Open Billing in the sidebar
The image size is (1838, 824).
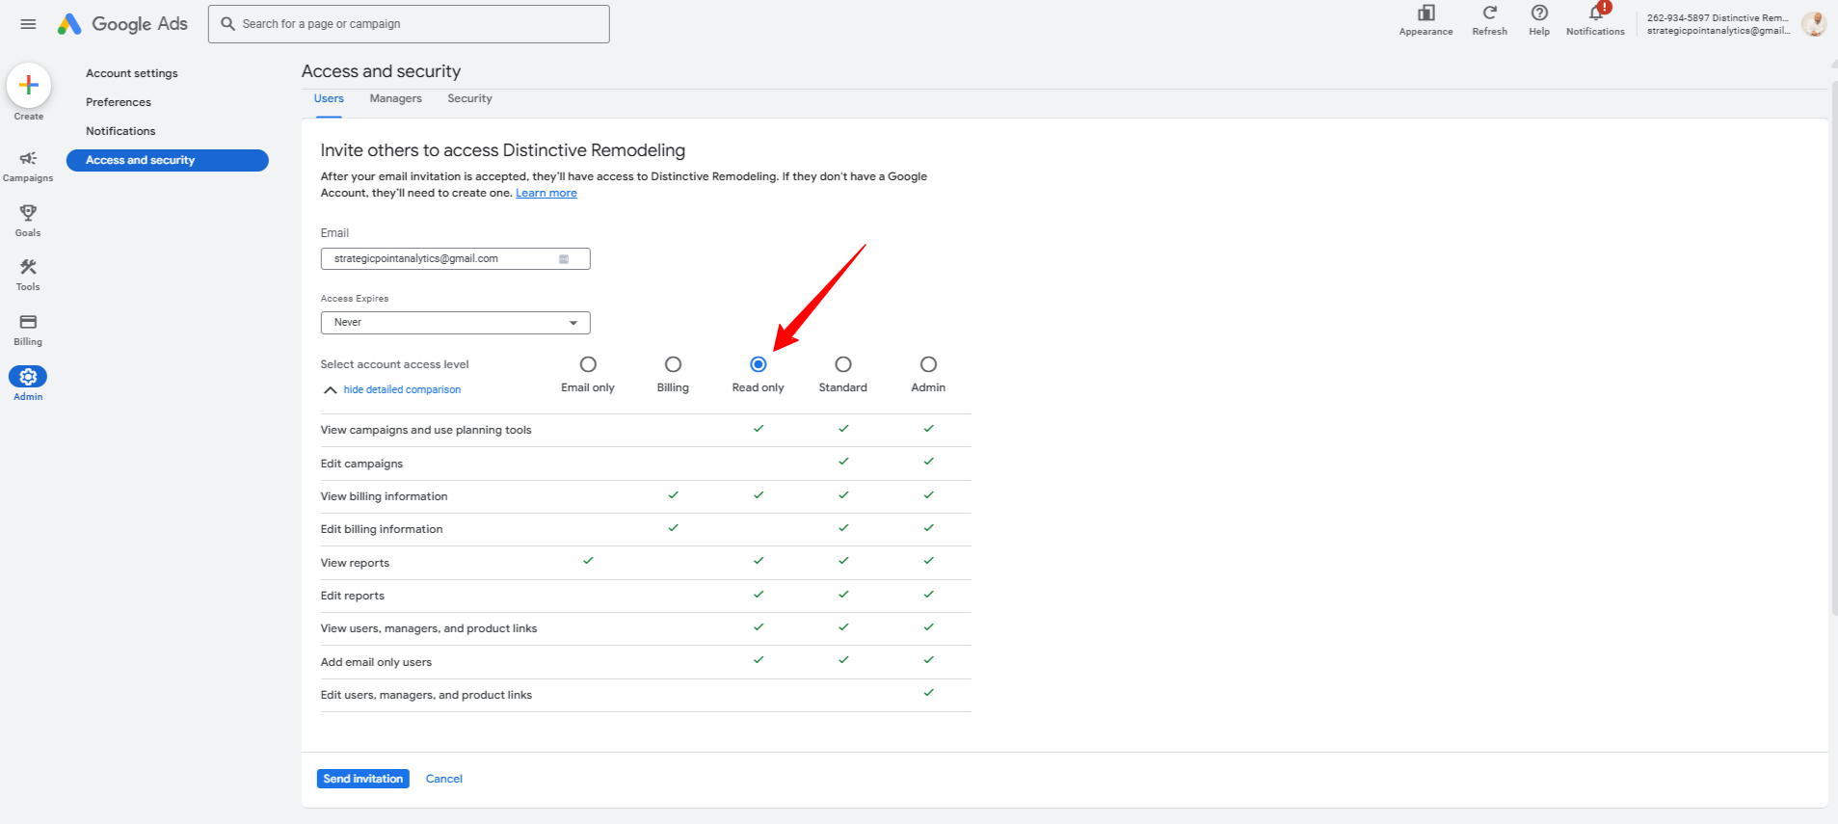pyautogui.click(x=28, y=330)
